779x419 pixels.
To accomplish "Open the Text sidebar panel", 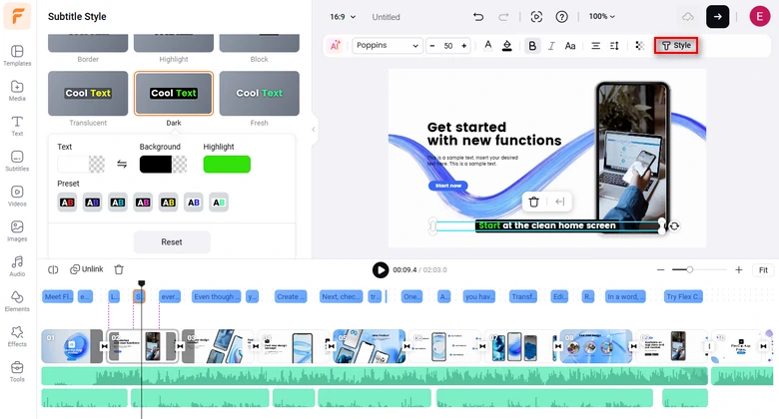I will [x=17, y=126].
